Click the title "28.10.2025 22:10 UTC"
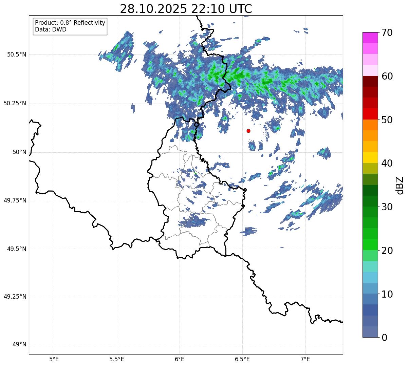 coord(186,9)
